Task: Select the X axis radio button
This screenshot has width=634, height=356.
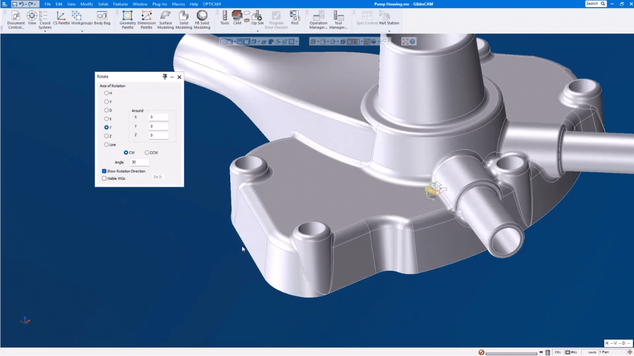Action: (106, 119)
